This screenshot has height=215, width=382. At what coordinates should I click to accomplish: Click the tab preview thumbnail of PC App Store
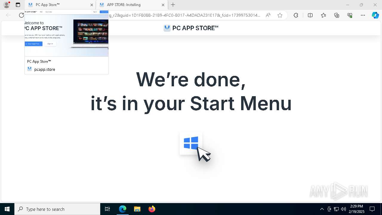[67, 33]
